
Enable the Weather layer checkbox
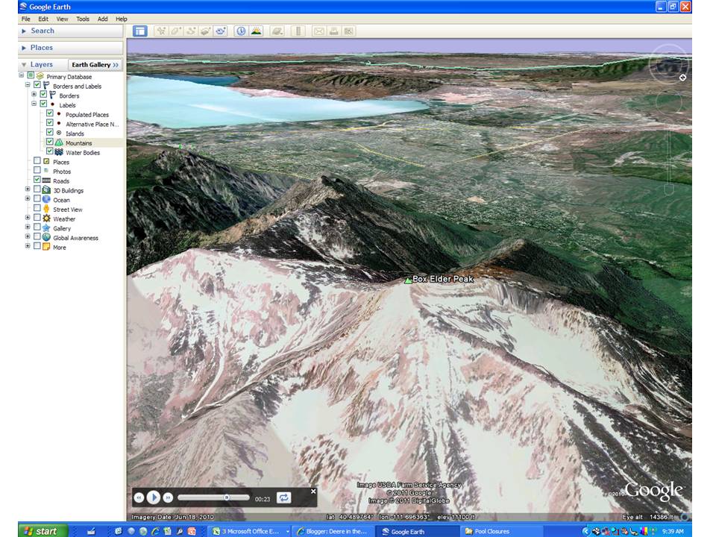[37, 218]
